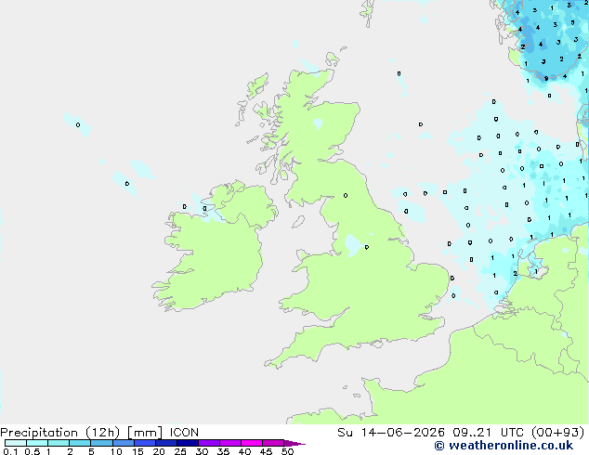
Task: Open the weatheronline.co.uk credit link
Action: (x=504, y=446)
